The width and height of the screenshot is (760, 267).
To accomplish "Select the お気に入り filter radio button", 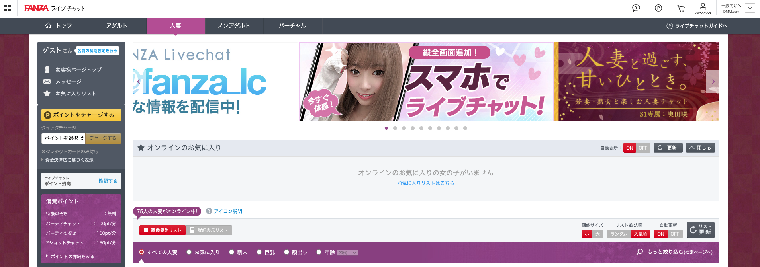I will pyautogui.click(x=189, y=252).
